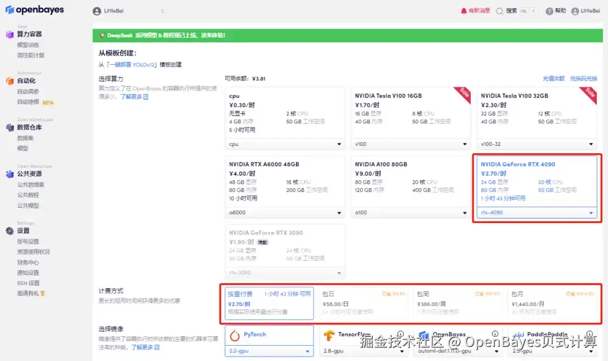Open the 数据仓库 section icon
The height and width of the screenshot is (361, 608).
click(10, 128)
